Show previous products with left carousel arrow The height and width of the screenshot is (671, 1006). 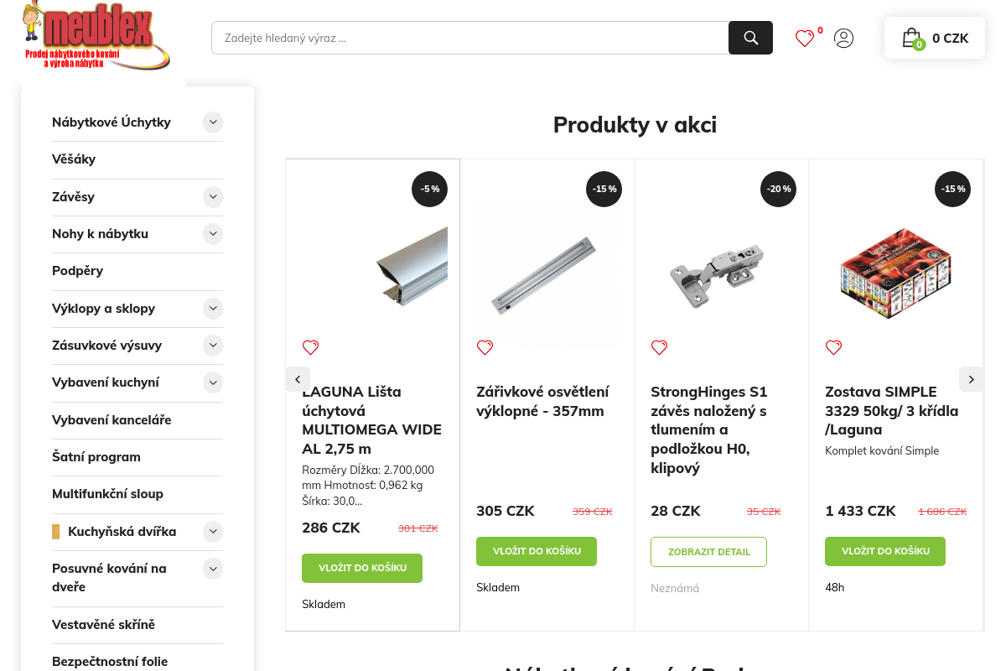point(298,379)
